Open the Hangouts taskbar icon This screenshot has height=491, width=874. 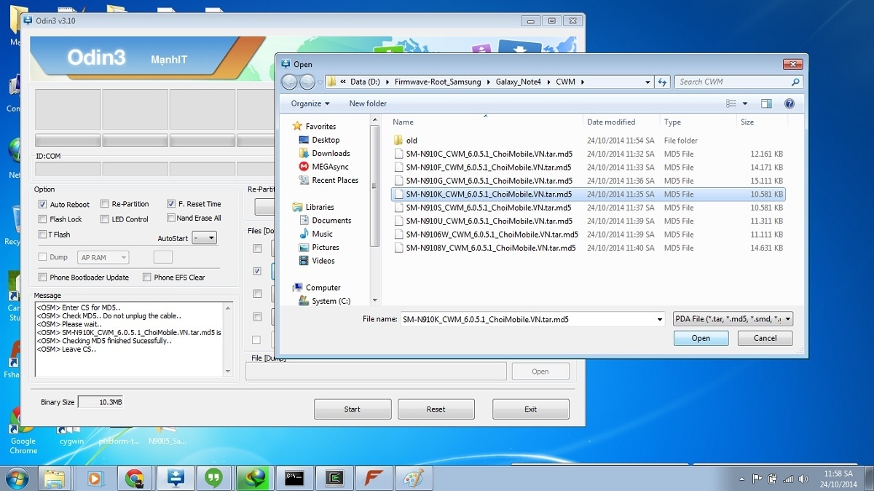pos(213,479)
